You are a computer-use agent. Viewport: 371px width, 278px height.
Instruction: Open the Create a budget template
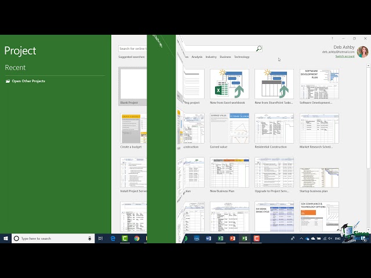click(133, 130)
